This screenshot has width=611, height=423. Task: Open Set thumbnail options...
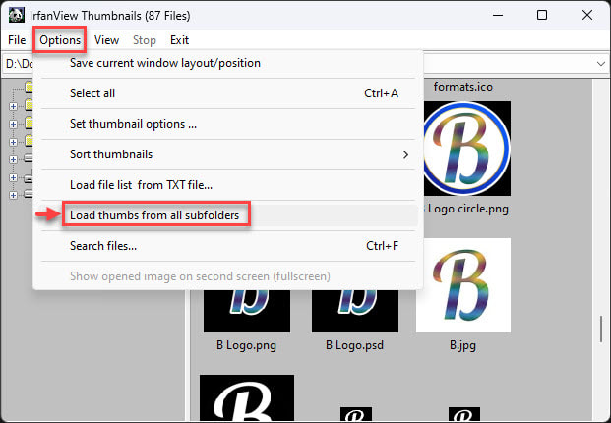pyautogui.click(x=228, y=124)
